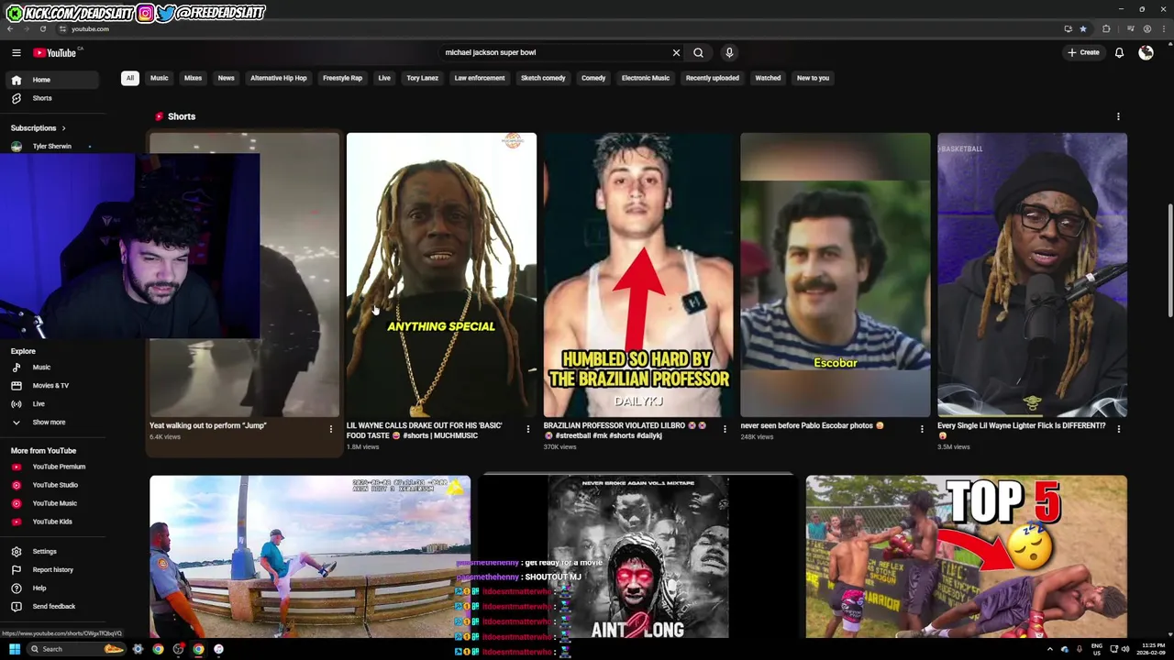Viewport: 1174px width, 660px height.
Task: Open YouTube Music link
Action: coord(52,503)
